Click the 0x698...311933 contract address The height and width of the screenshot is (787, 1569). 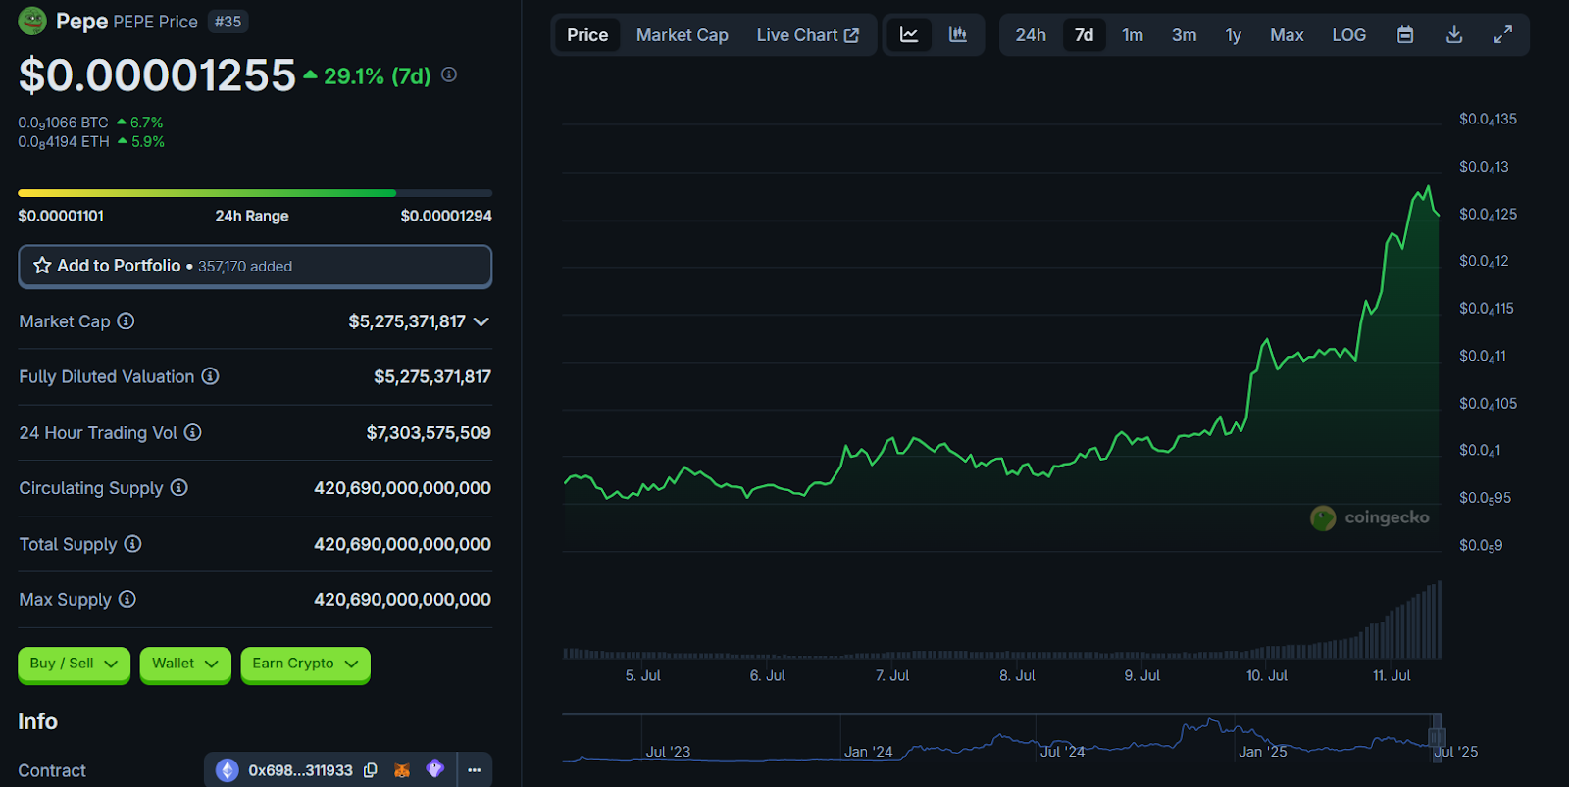[x=300, y=770]
